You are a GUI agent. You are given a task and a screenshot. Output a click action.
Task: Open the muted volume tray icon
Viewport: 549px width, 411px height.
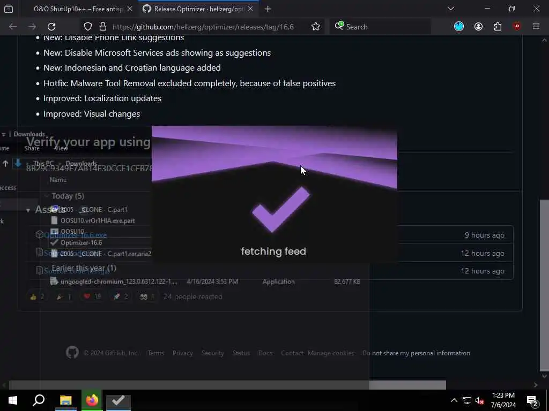point(479,400)
